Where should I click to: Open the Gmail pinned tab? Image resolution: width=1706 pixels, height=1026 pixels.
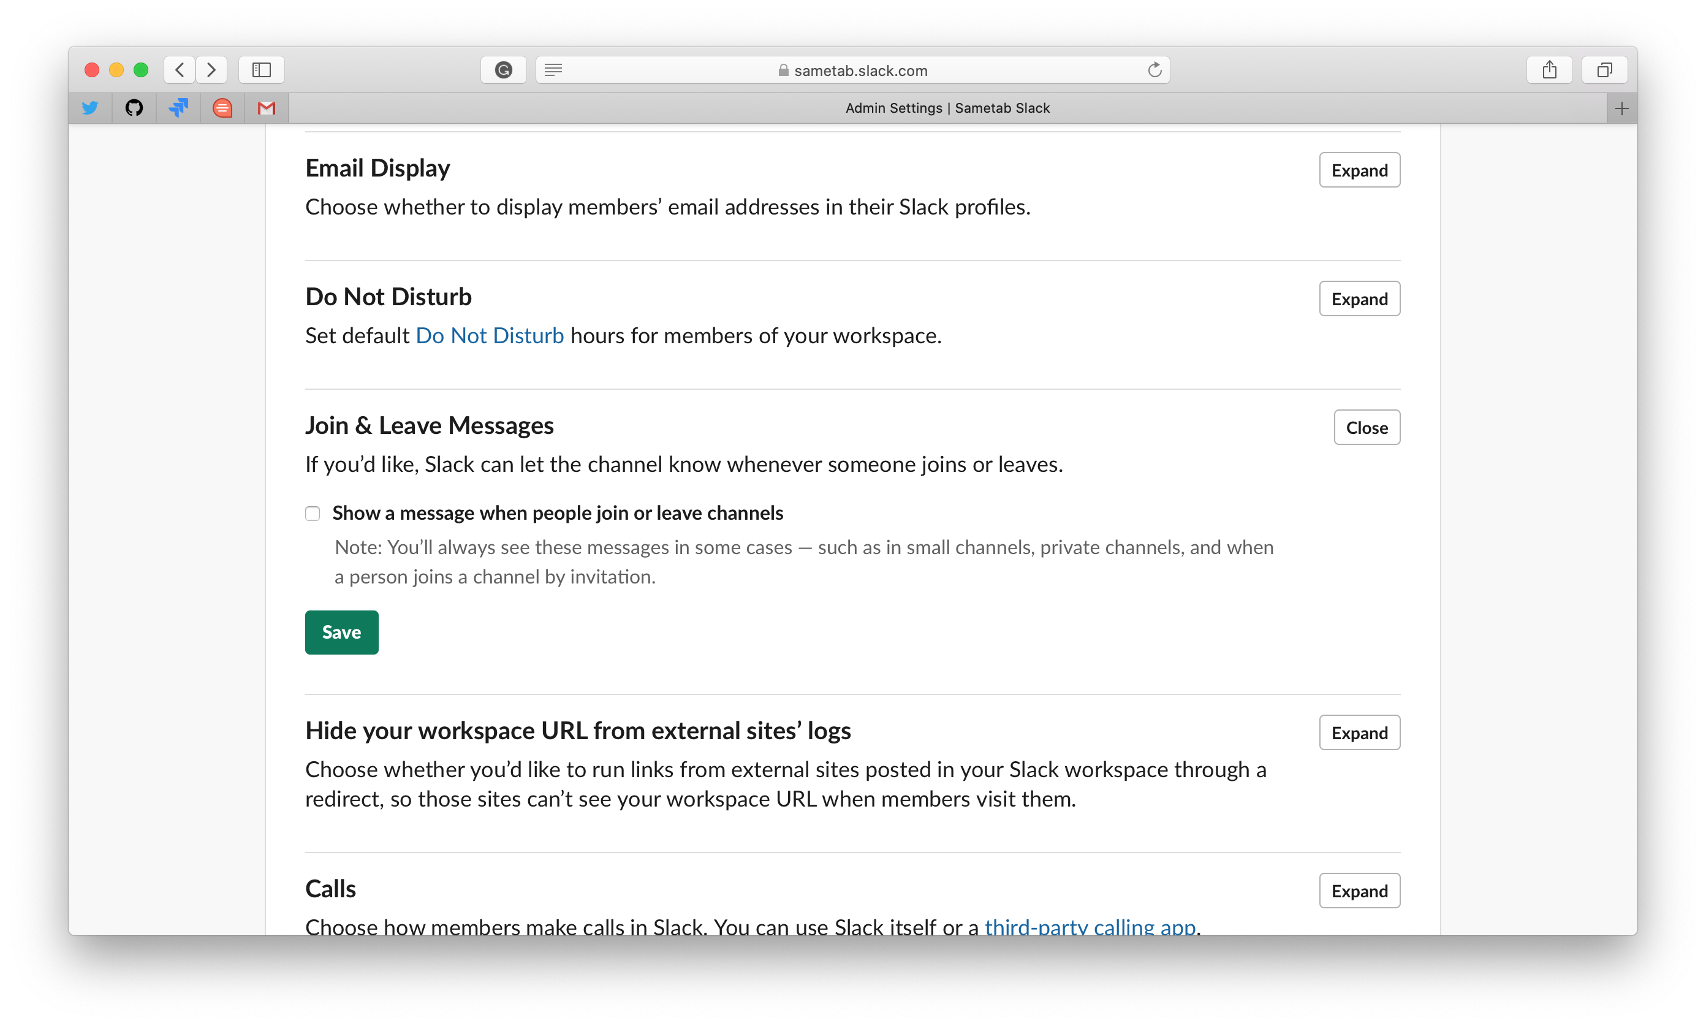266,108
